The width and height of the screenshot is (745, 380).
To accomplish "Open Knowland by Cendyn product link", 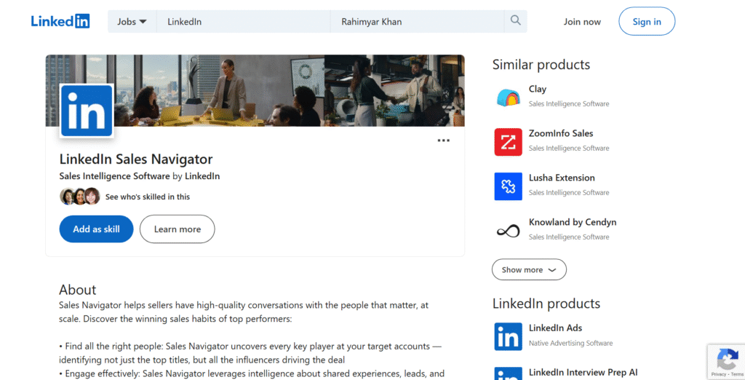I will pyautogui.click(x=573, y=222).
